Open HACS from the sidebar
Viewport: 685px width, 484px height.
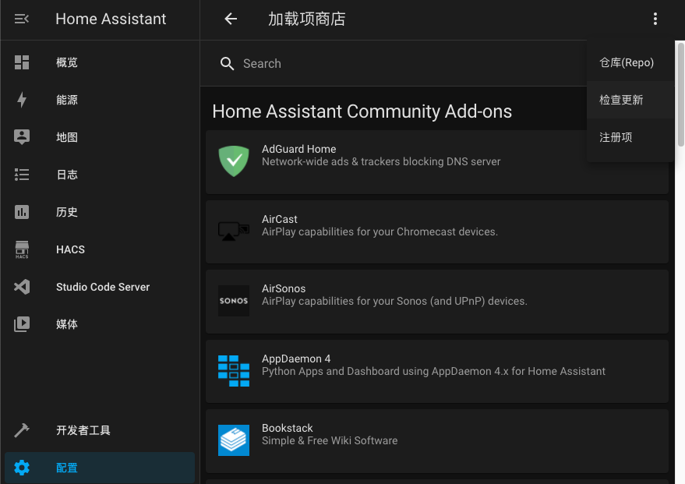[x=20, y=249]
